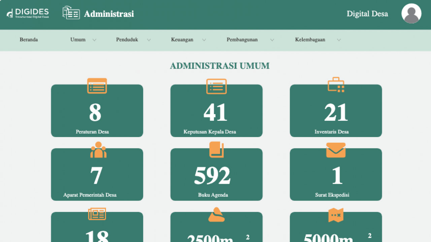This screenshot has height=242, width=431.
Task: Go to the Beranda menu item
Action: tap(29, 40)
